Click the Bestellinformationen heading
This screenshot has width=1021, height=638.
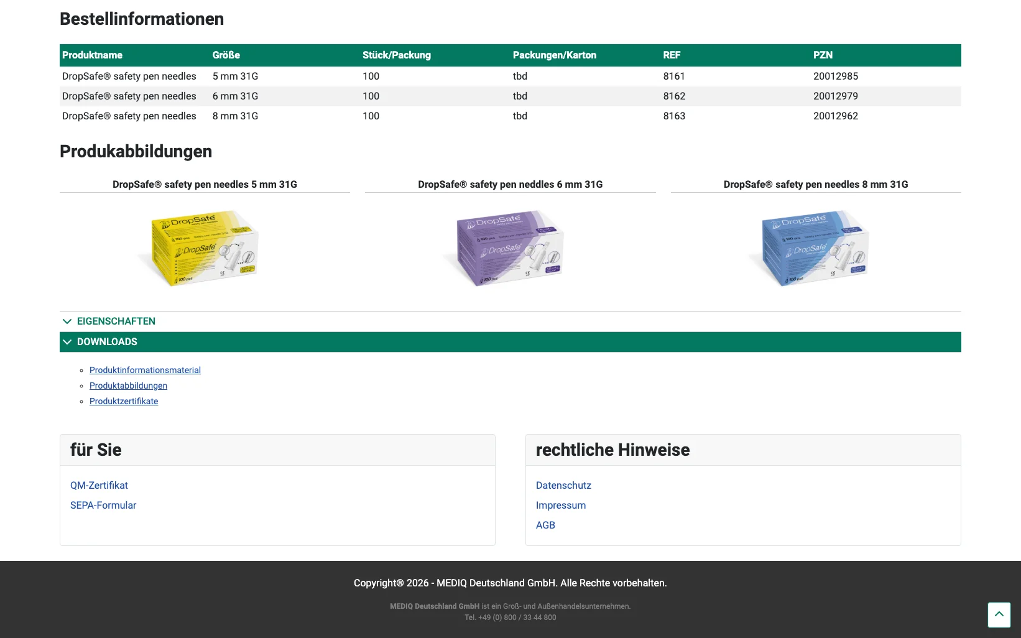[142, 19]
